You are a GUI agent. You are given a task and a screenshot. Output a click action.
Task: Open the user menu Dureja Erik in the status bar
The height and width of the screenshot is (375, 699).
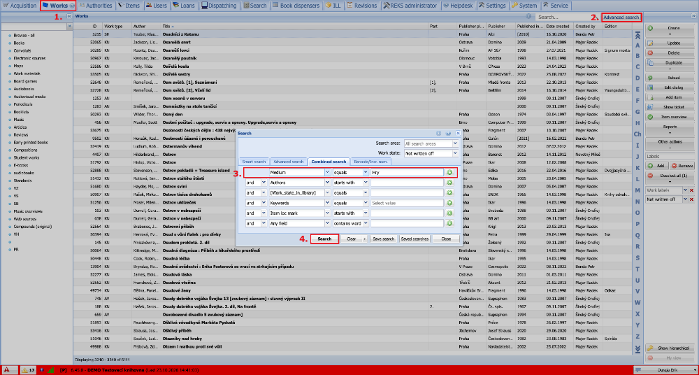pos(664,369)
